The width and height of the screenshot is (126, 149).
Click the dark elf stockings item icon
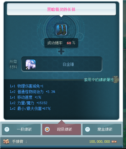[61, 30]
